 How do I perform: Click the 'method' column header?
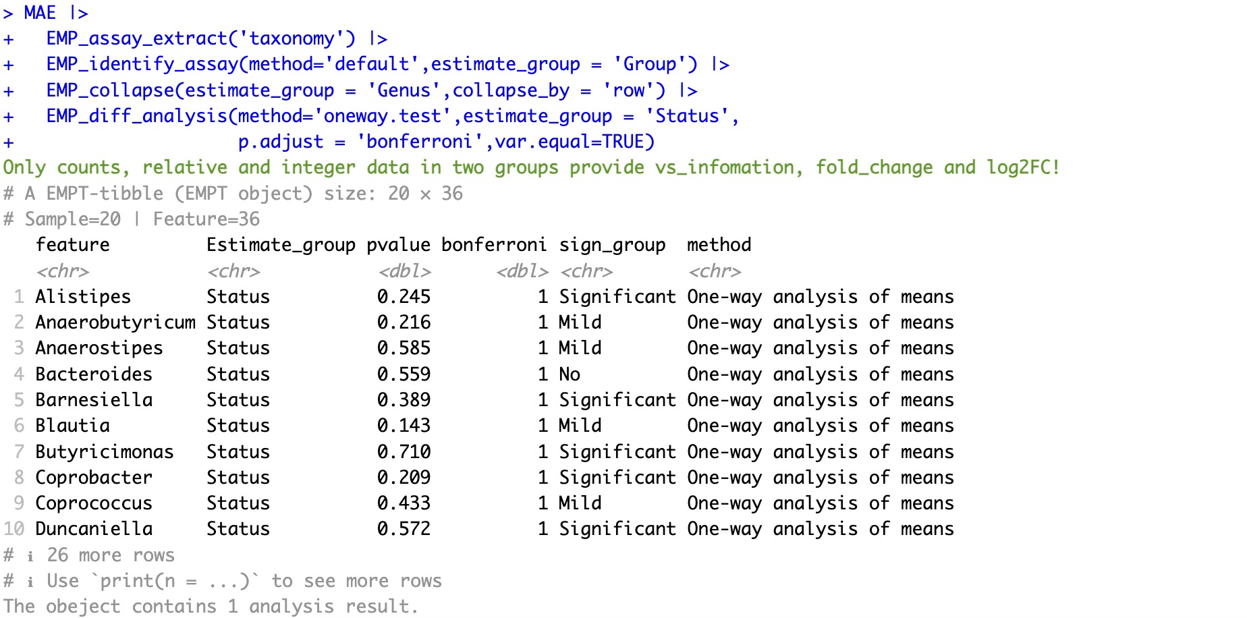coord(719,245)
